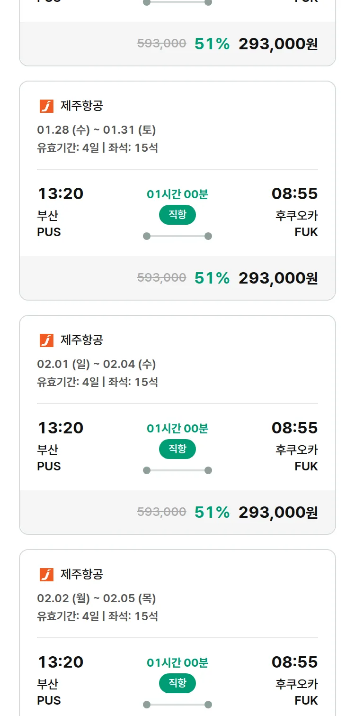Select 293,000원 price on 02.01 flight

pos(278,513)
